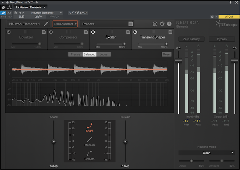Click the Attack slider handle
Viewport: 240px width, 170px height.
coord(54,141)
